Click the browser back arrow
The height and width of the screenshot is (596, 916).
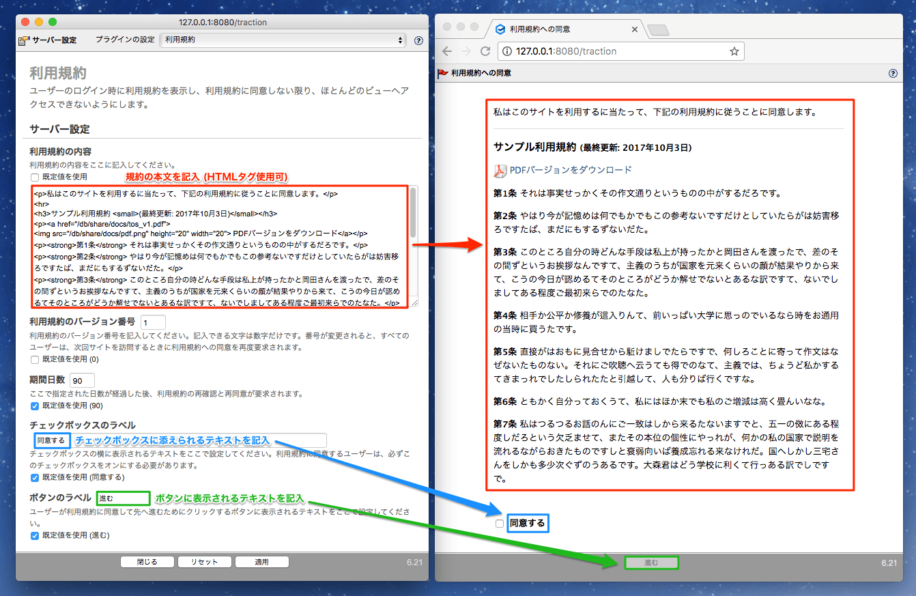447,51
